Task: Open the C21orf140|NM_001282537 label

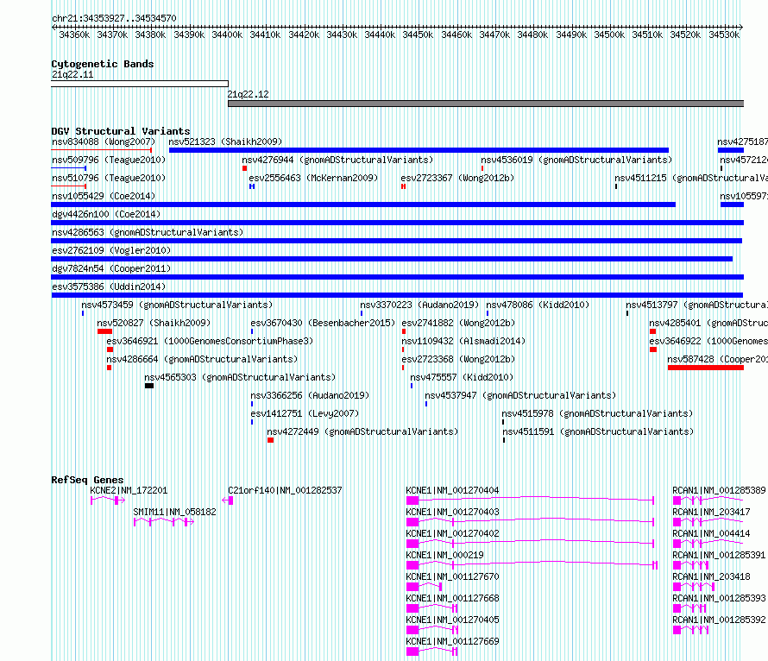Action: 285,490
